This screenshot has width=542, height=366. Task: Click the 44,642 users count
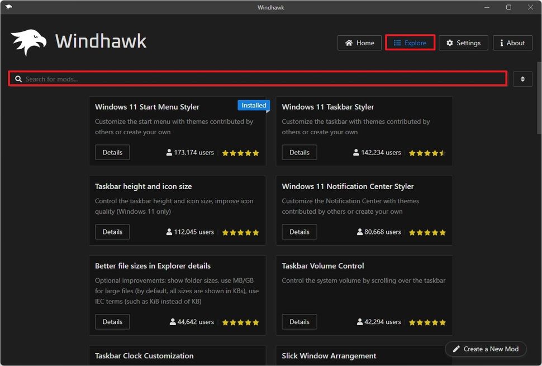[196, 322]
